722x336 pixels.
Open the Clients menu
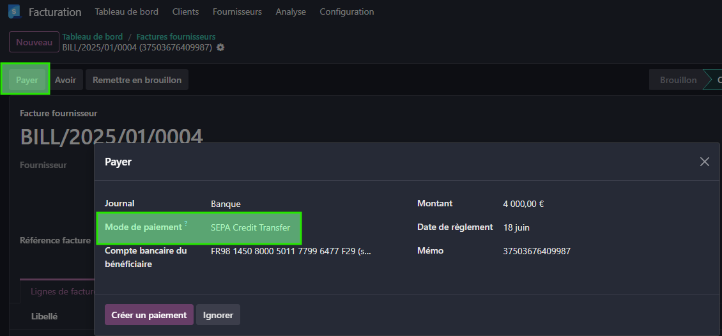[185, 12]
